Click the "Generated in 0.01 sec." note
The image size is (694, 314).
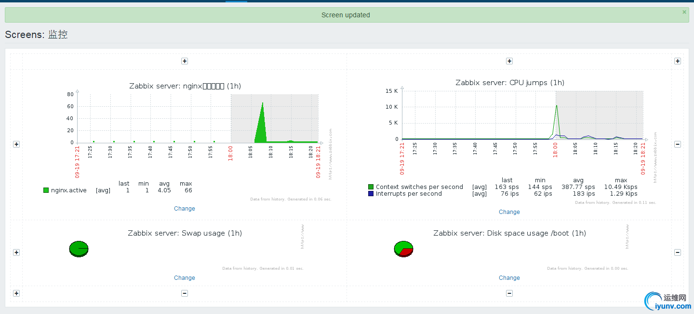281,268
